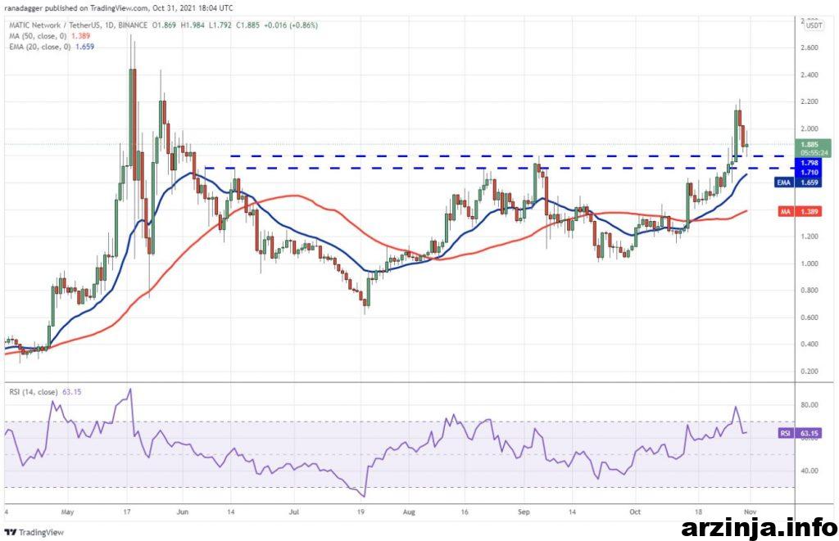839x541 pixels.
Task: Click the May label on the date axis
Action: (68, 512)
